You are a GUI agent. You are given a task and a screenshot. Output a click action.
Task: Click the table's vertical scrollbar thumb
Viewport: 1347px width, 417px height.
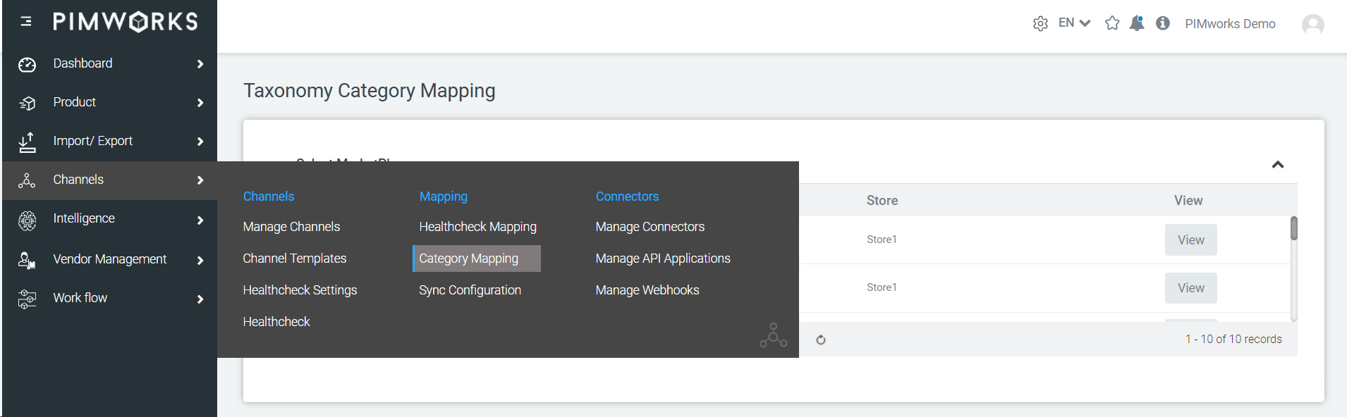tap(1294, 228)
